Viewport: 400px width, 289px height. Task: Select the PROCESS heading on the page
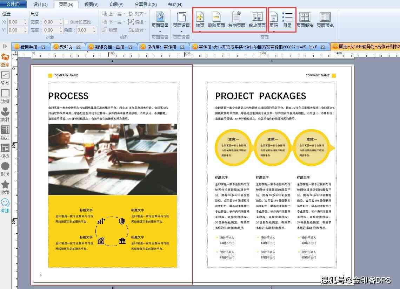pos(68,96)
